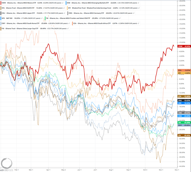Click the FXI -30.46% price axis label
This screenshot has height=172, width=191.
[184, 135]
